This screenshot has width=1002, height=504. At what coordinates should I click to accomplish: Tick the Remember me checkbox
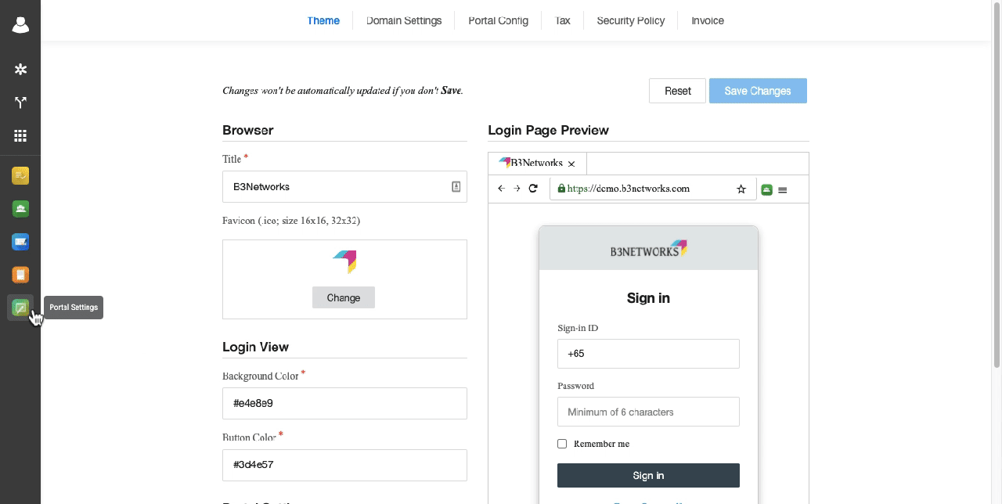pyautogui.click(x=562, y=444)
